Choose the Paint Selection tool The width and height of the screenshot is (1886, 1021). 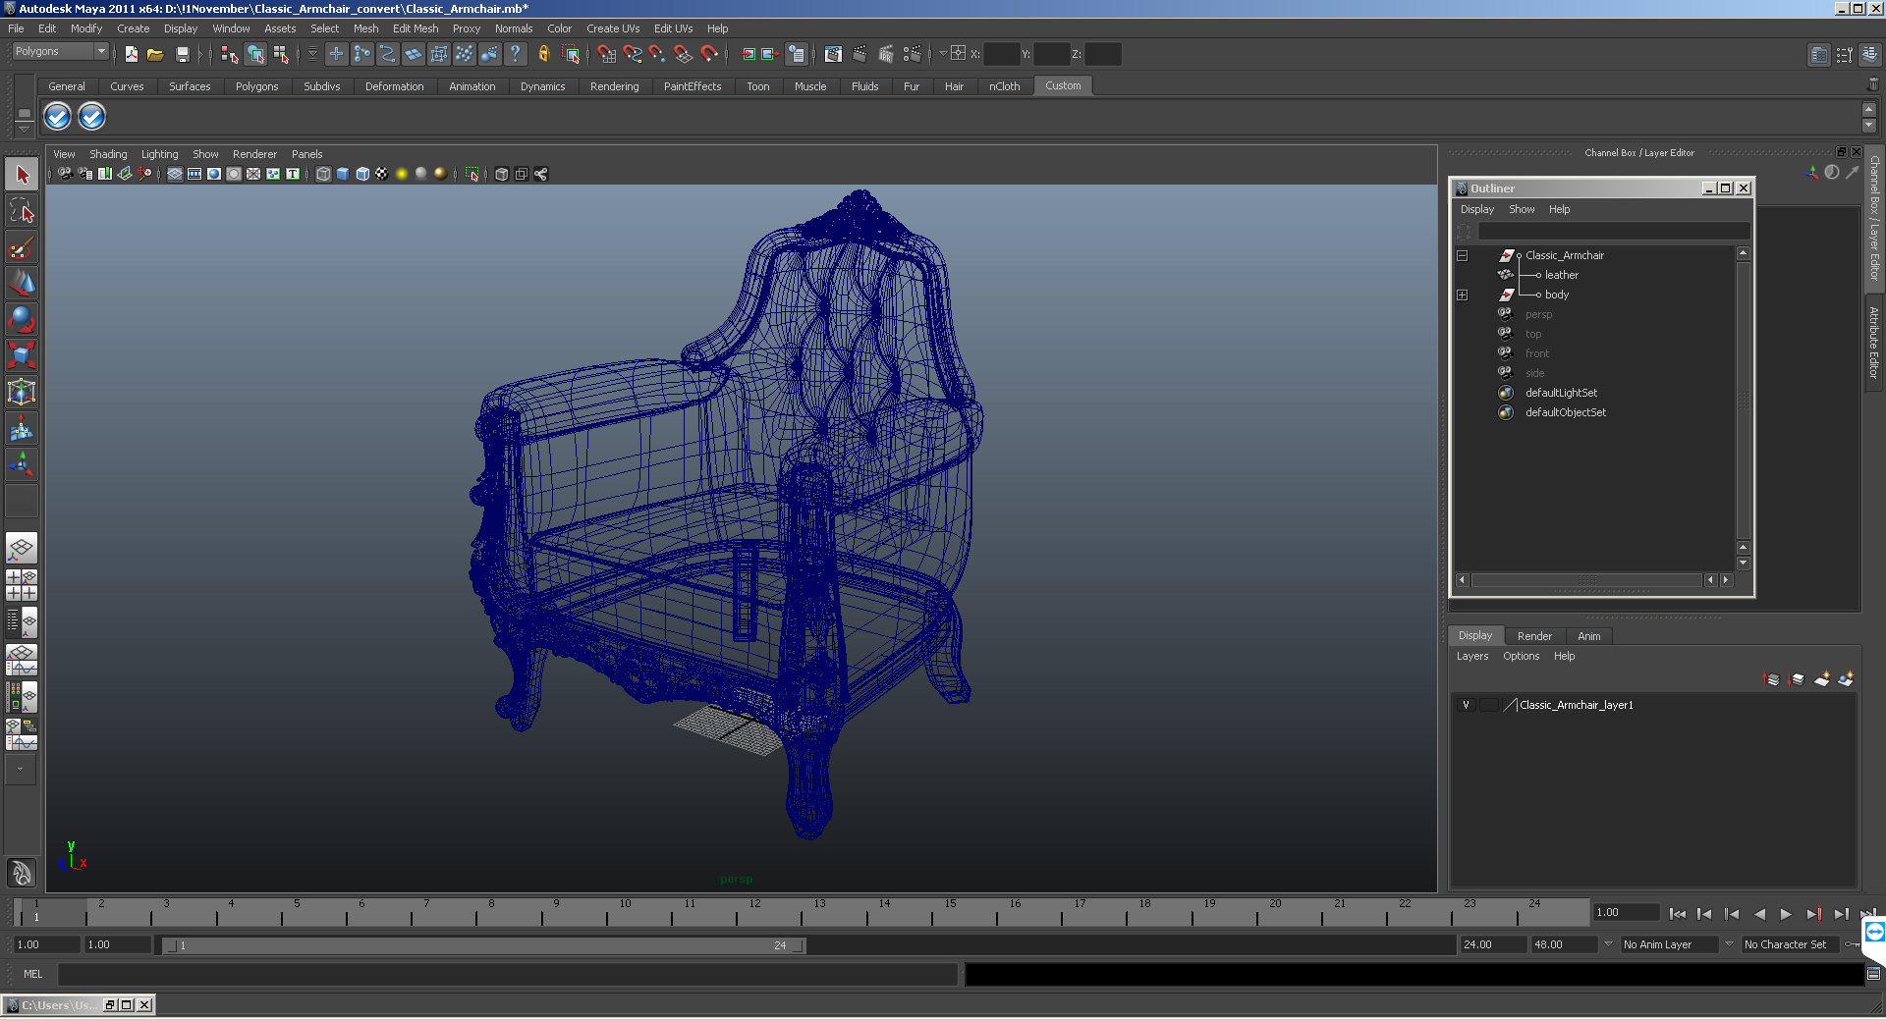tap(22, 246)
